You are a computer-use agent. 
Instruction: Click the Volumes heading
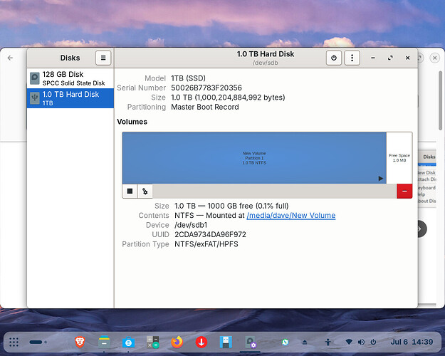click(132, 122)
